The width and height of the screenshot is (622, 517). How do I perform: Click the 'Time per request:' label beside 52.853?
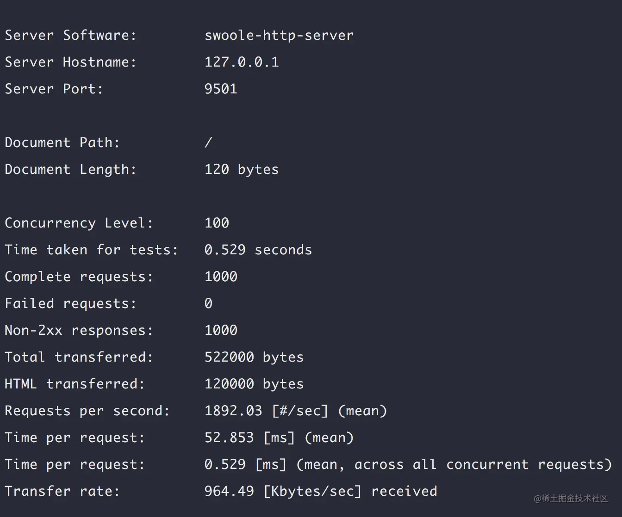click(x=75, y=437)
